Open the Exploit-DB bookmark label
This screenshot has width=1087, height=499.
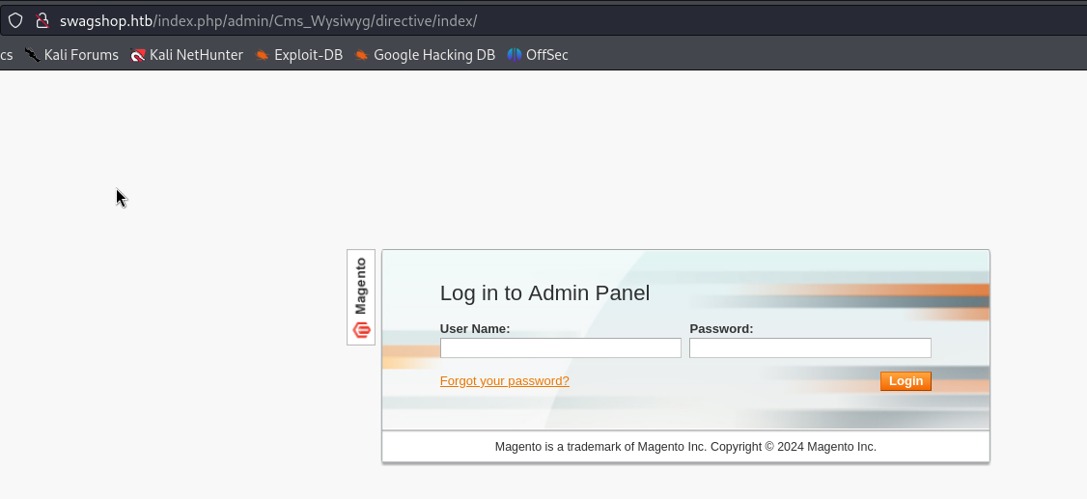(x=308, y=55)
